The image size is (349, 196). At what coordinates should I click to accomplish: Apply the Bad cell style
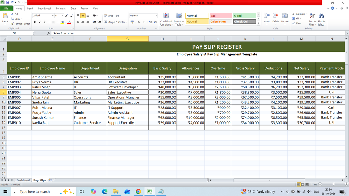[221, 16]
